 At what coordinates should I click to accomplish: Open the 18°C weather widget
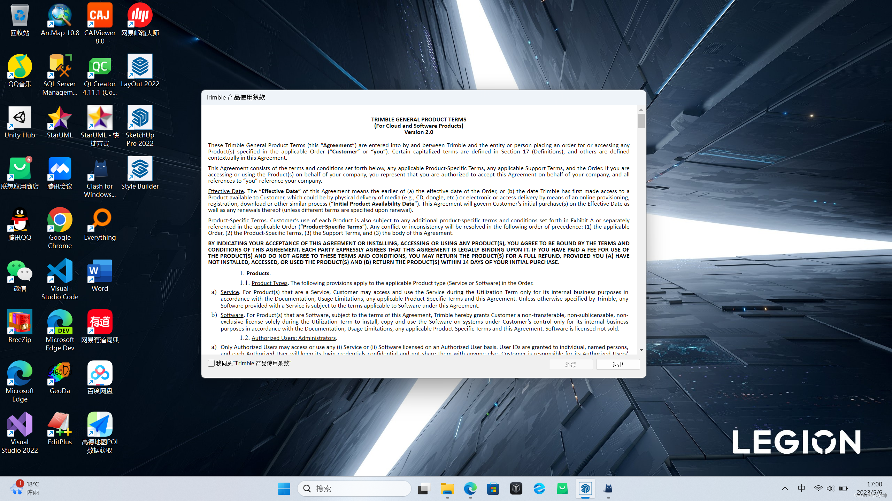24,488
